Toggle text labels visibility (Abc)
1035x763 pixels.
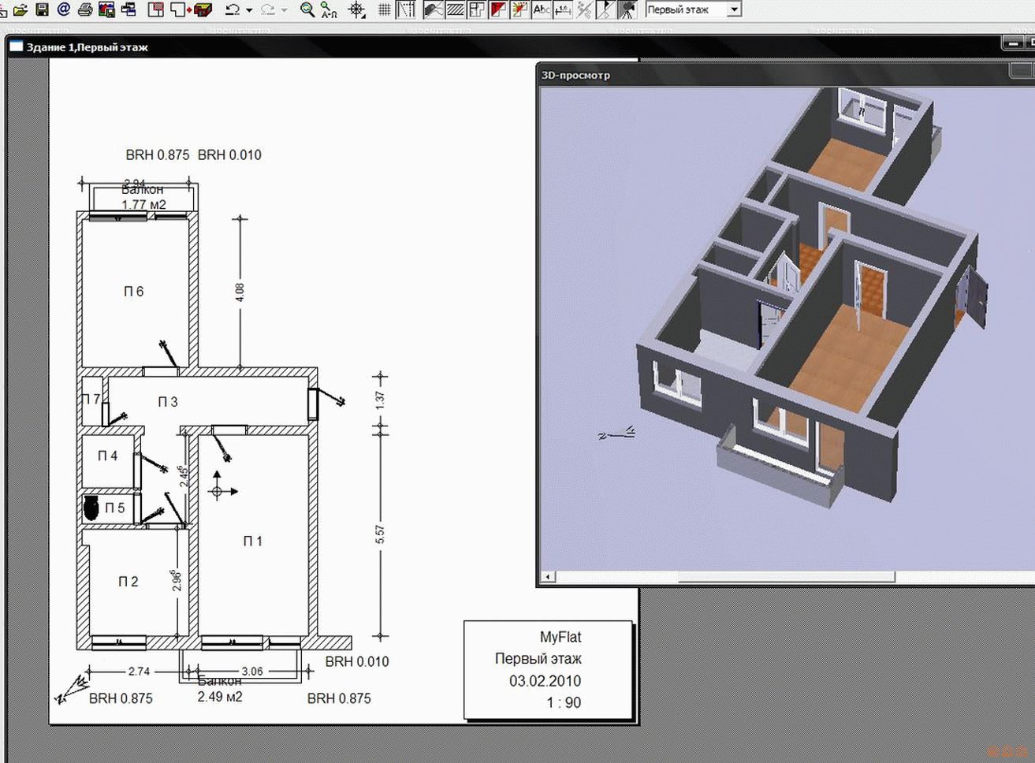click(x=542, y=9)
